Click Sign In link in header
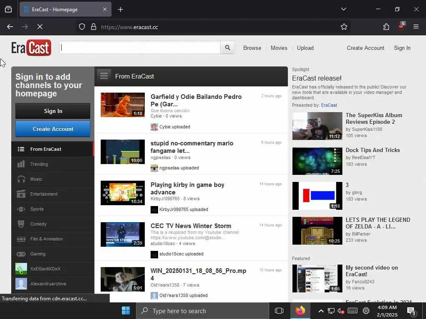 coord(402,48)
